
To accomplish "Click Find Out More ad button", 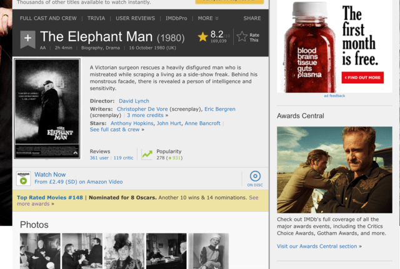I will pos(362,78).
